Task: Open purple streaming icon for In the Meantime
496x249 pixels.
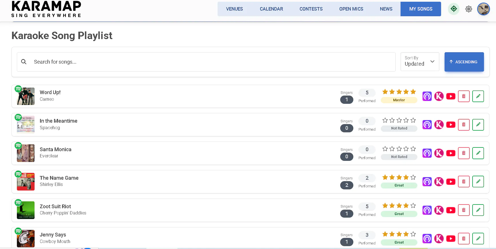Action: click(x=427, y=125)
